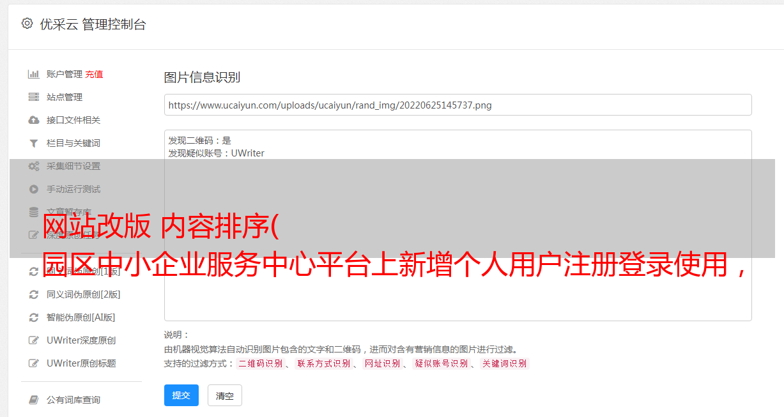This screenshot has width=784, height=417.
Task: Click the 发现二维码：是 result line
Action: coord(200,140)
